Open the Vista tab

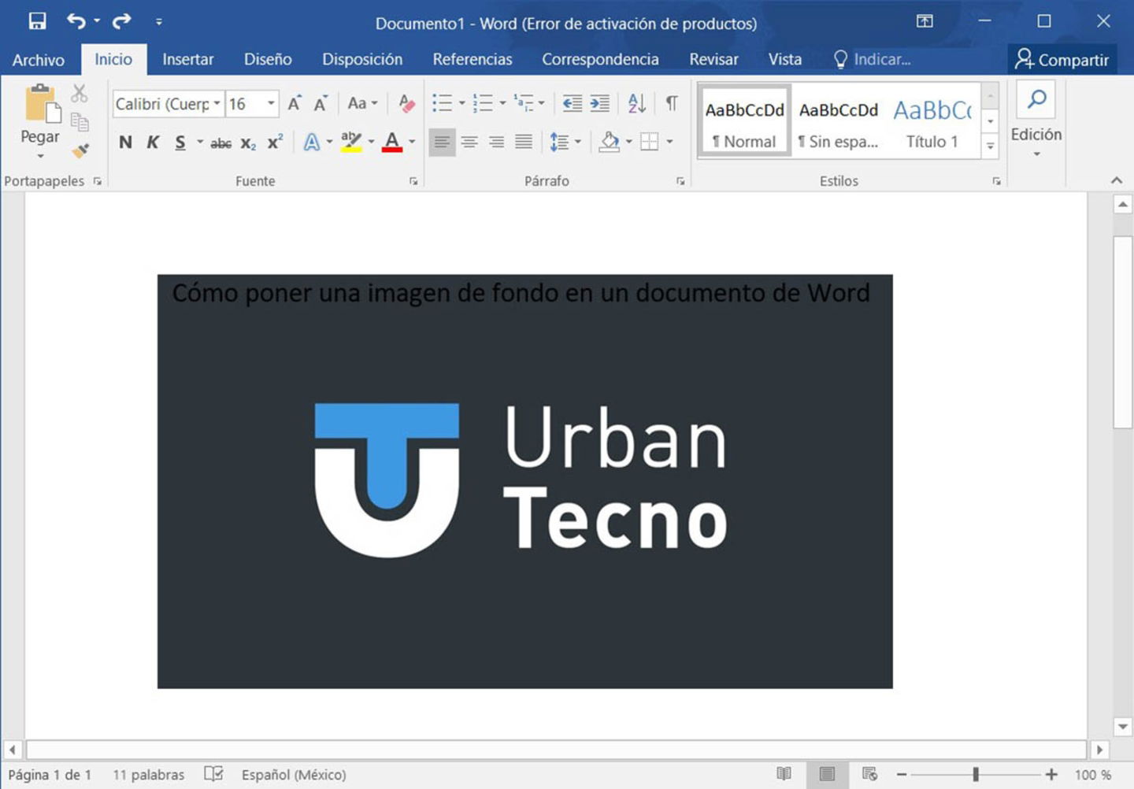click(x=785, y=60)
